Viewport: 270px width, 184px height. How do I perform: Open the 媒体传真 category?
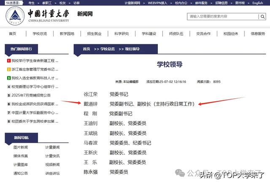point(21,156)
